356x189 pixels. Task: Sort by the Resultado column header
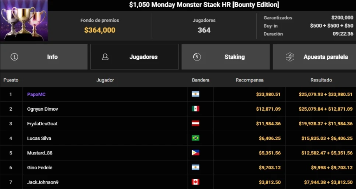tap(321, 80)
